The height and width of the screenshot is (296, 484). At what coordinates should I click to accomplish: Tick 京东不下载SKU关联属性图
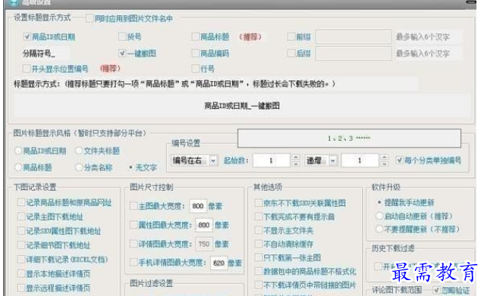[259, 203]
